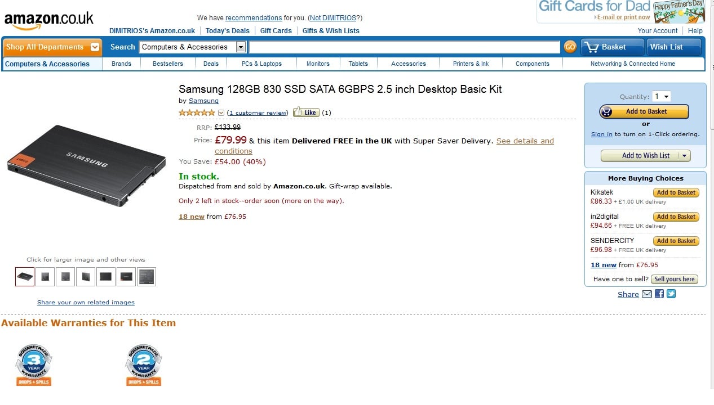
Task: Open the 1 customer review link
Action: click(258, 113)
